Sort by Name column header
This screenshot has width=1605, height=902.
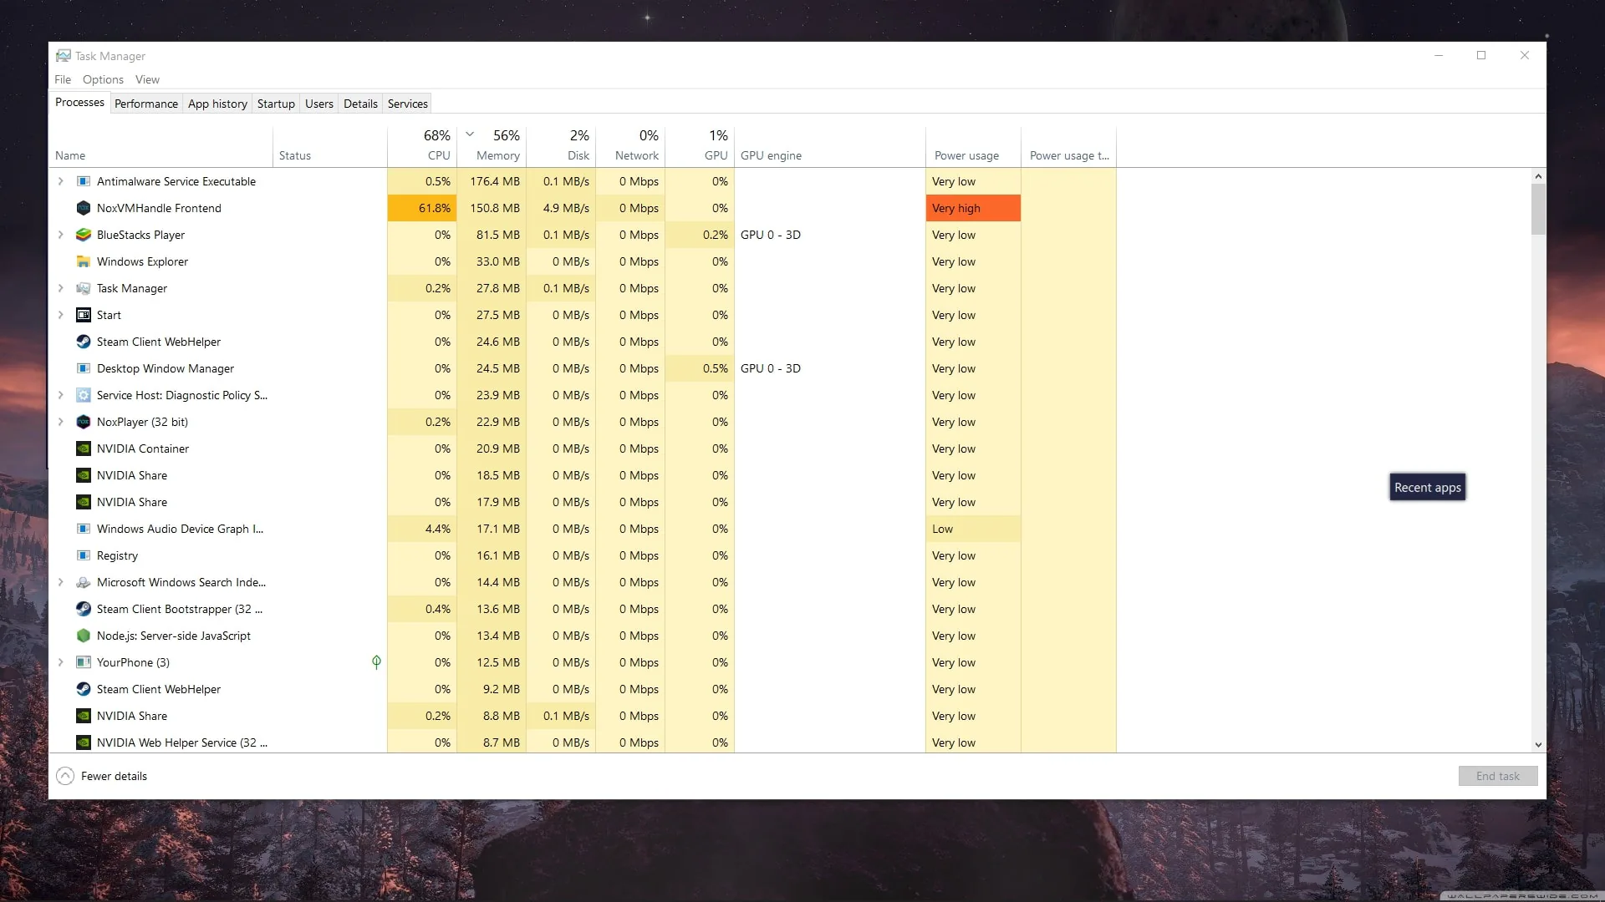(x=160, y=145)
